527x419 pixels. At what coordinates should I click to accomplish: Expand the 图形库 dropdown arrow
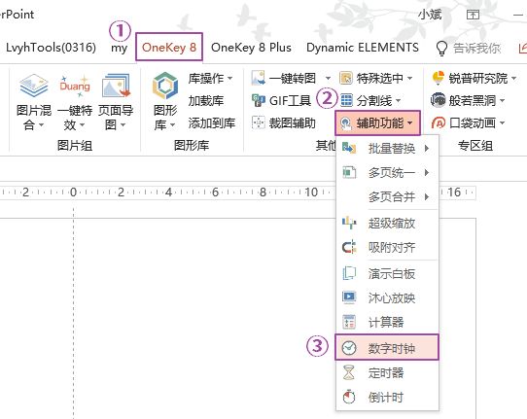(172, 125)
